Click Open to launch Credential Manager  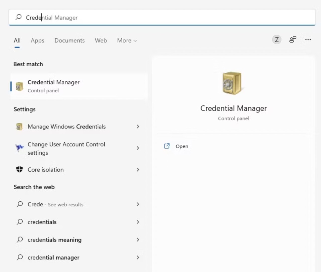click(182, 146)
